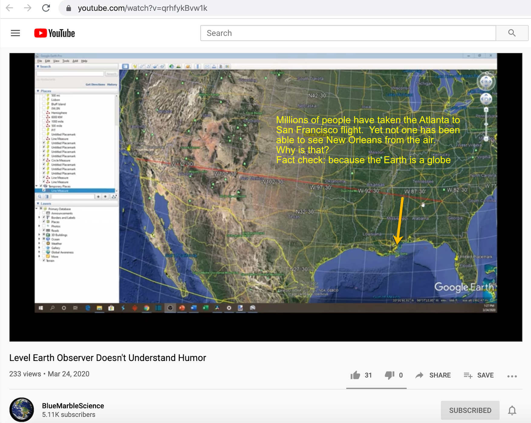Viewport: 531px width, 423px height.
Task: Collapse the Temporary Places tree node
Action: (37, 186)
